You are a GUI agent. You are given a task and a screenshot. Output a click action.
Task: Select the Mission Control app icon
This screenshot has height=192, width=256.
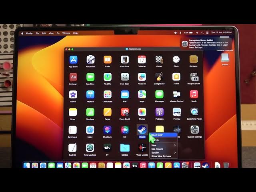pyautogui.click(x=177, y=94)
